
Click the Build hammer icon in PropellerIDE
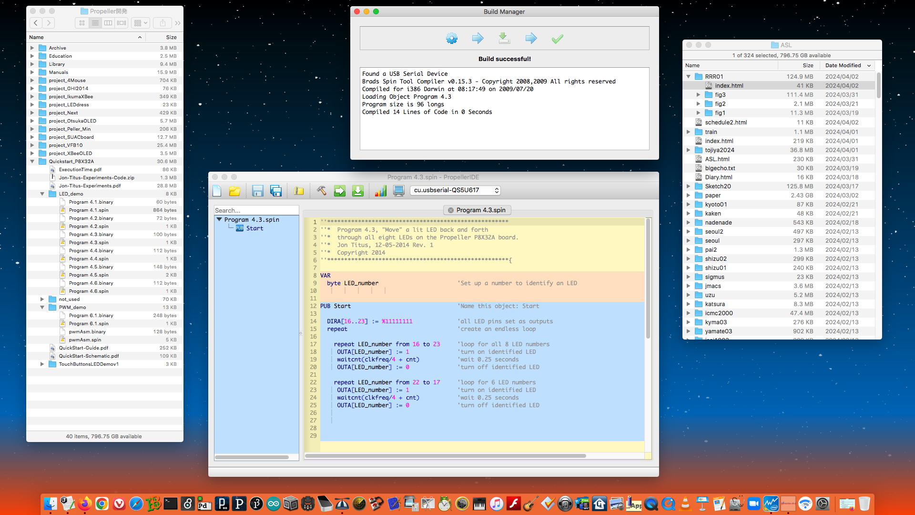pyautogui.click(x=322, y=191)
